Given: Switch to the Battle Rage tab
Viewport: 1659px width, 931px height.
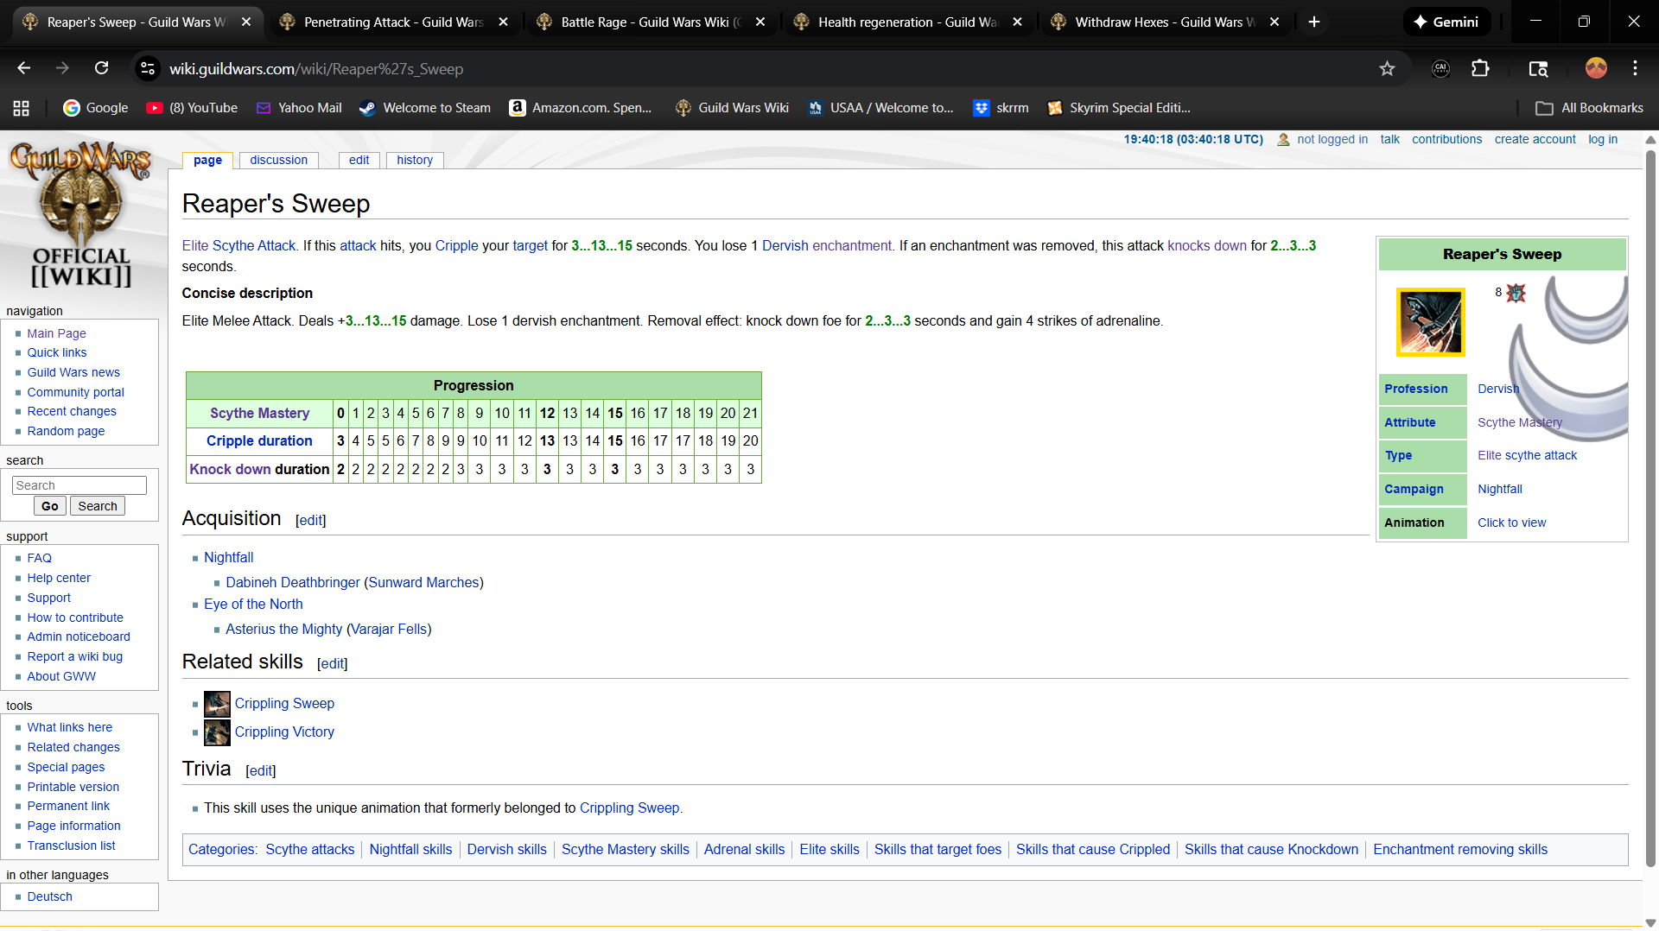Looking at the screenshot, I should [x=651, y=22].
